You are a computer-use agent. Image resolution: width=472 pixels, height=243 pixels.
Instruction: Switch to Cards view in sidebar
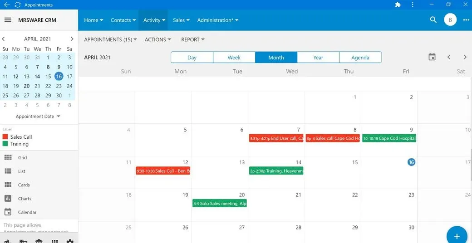pos(24,185)
